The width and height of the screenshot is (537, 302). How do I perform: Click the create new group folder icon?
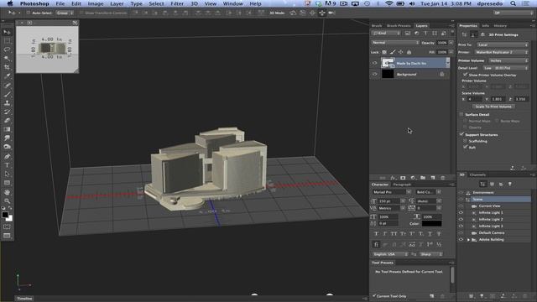(x=423, y=178)
